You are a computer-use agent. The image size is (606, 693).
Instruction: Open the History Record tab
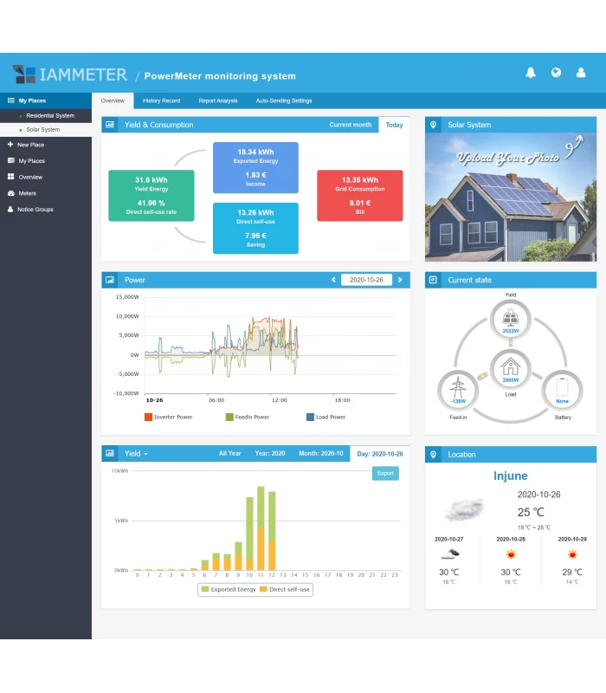point(161,100)
